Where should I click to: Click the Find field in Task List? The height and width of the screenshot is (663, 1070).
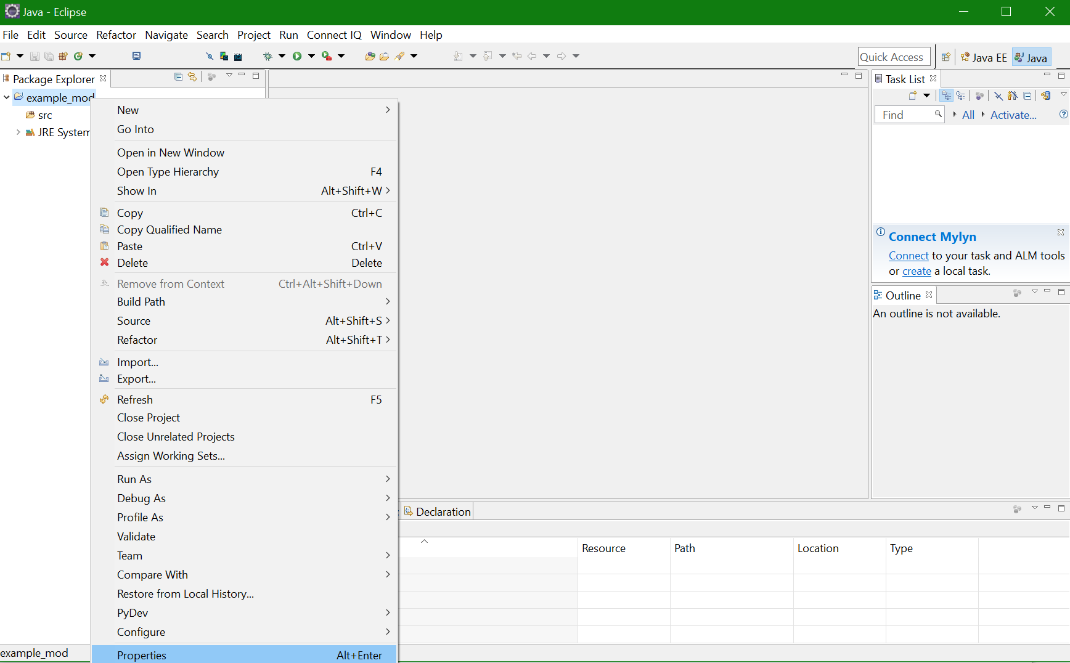909,115
